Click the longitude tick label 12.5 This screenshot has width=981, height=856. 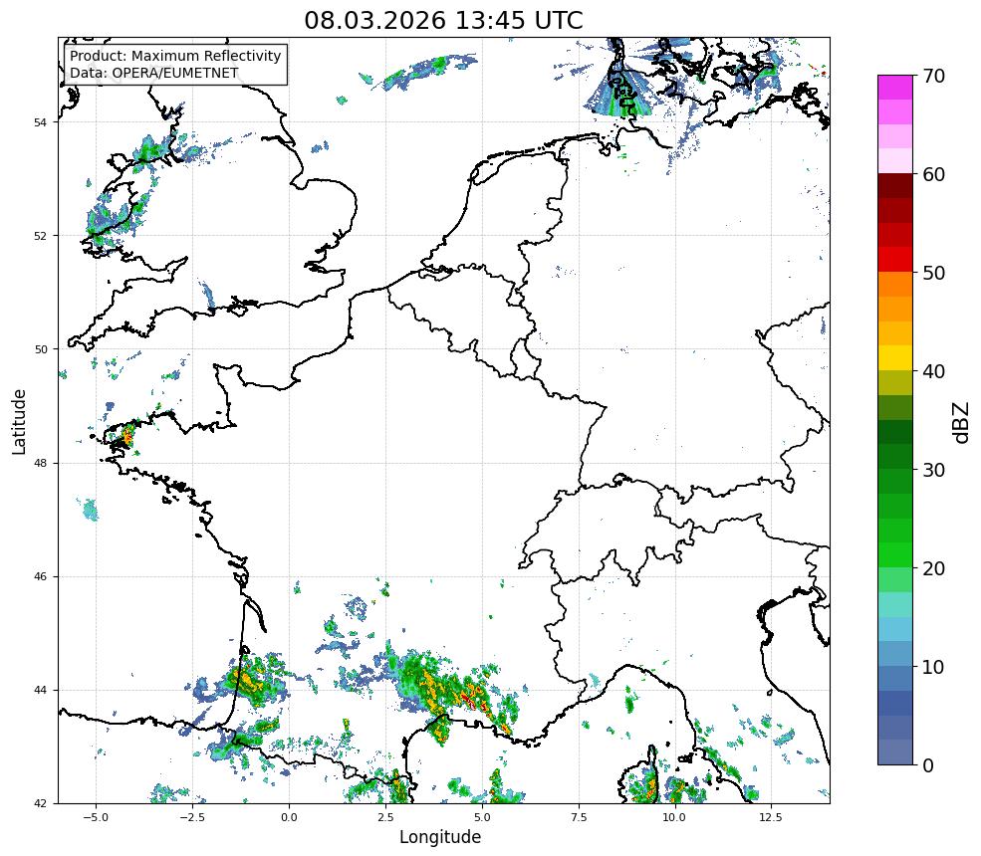click(x=771, y=817)
